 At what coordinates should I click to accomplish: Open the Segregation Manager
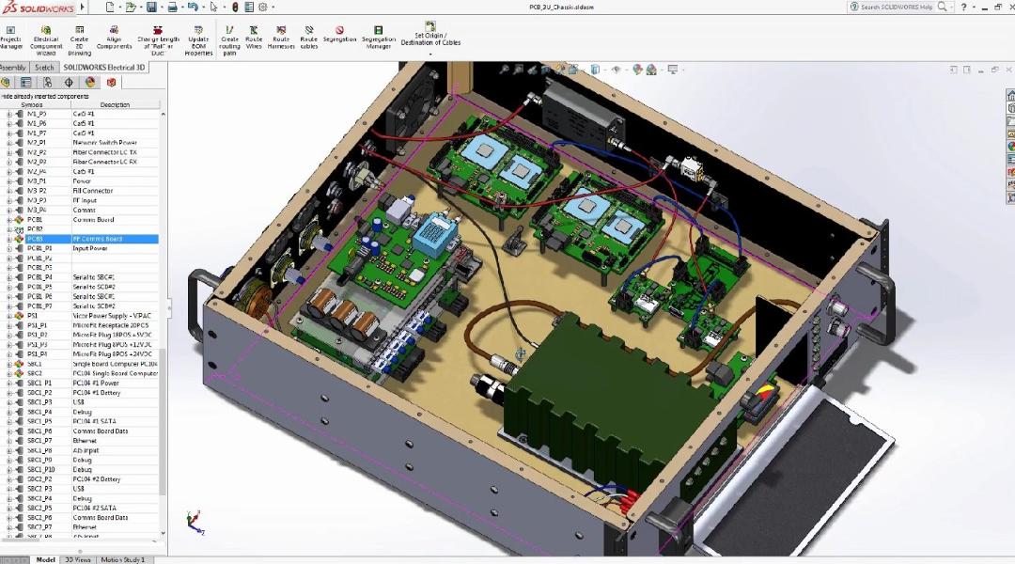click(378, 38)
